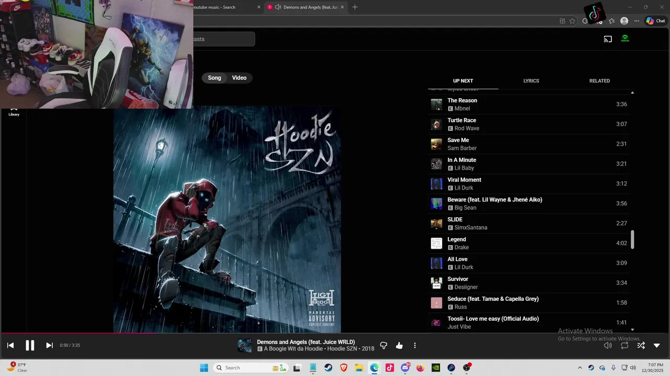This screenshot has height=376, width=670.
Task: Open Discord from the taskbar
Action: pyautogui.click(x=405, y=368)
